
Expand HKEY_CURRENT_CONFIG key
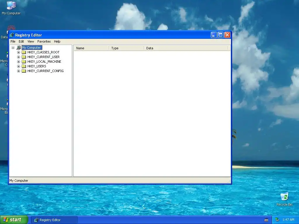18,71
